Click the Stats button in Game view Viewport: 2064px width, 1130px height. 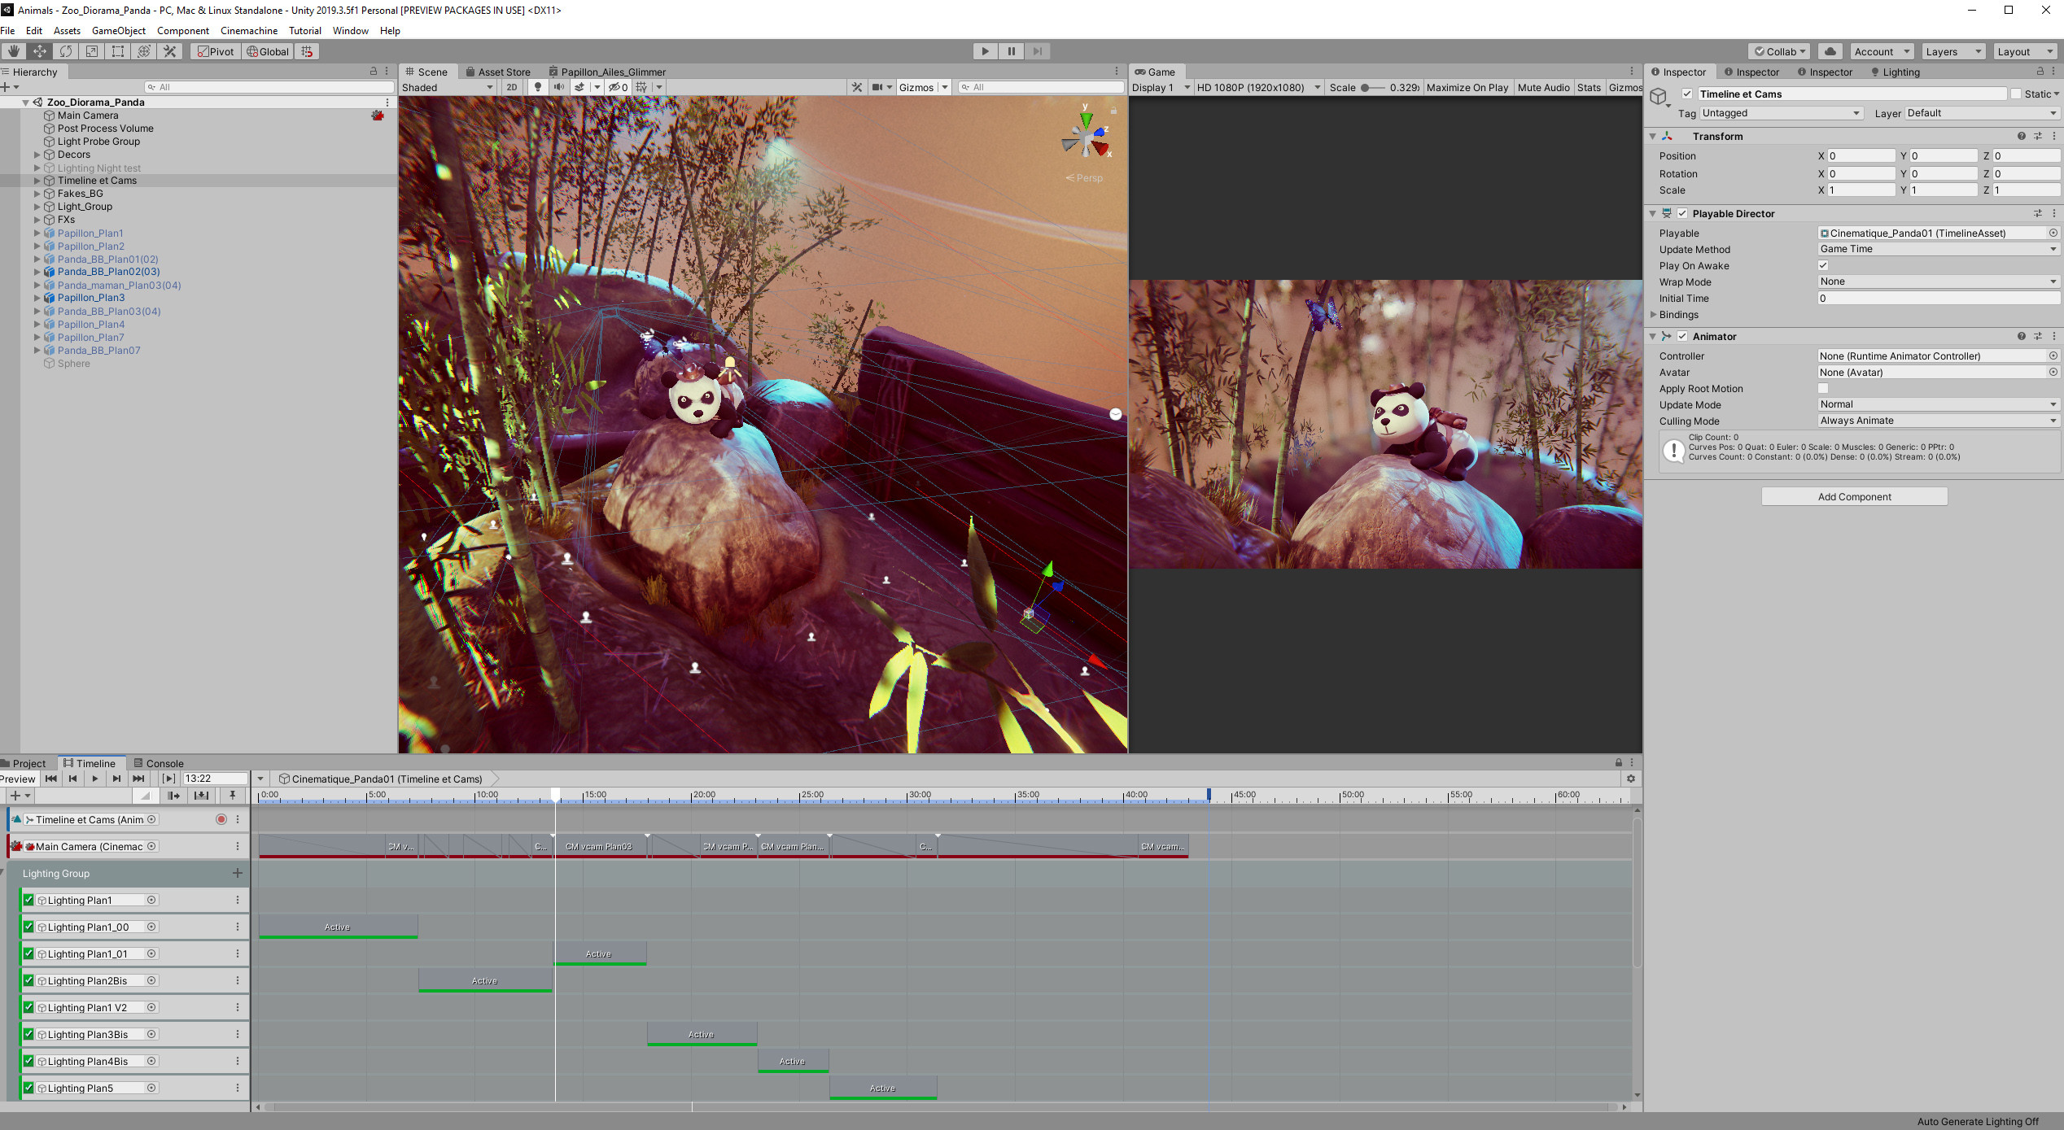pyautogui.click(x=1589, y=87)
